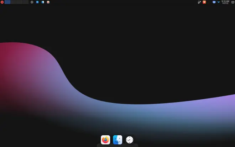This screenshot has height=147, width=235.
Task: Open the blue chat bubble tray icon
Action: (x=214, y=2)
